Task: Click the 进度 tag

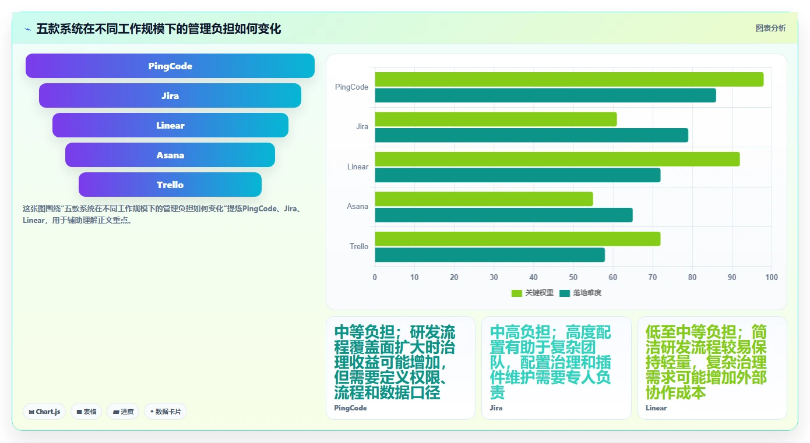Action: pyautogui.click(x=123, y=412)
